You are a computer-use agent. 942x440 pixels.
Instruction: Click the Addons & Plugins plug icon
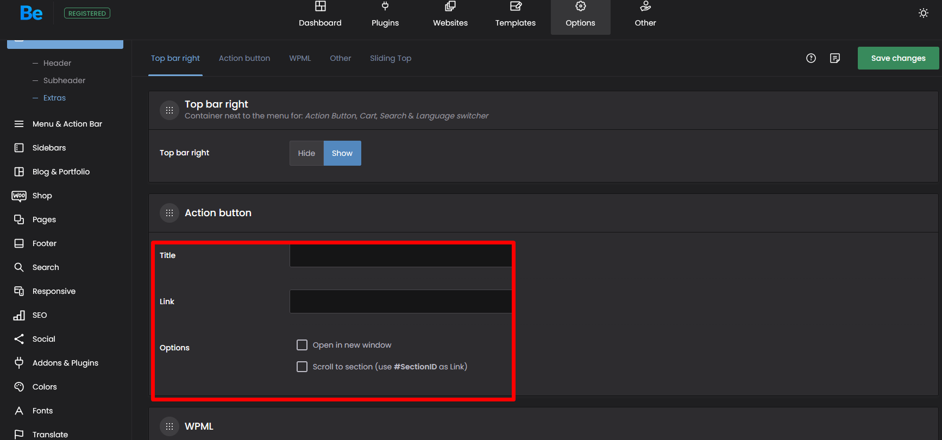pyautogui.click(x=19, y=363)
